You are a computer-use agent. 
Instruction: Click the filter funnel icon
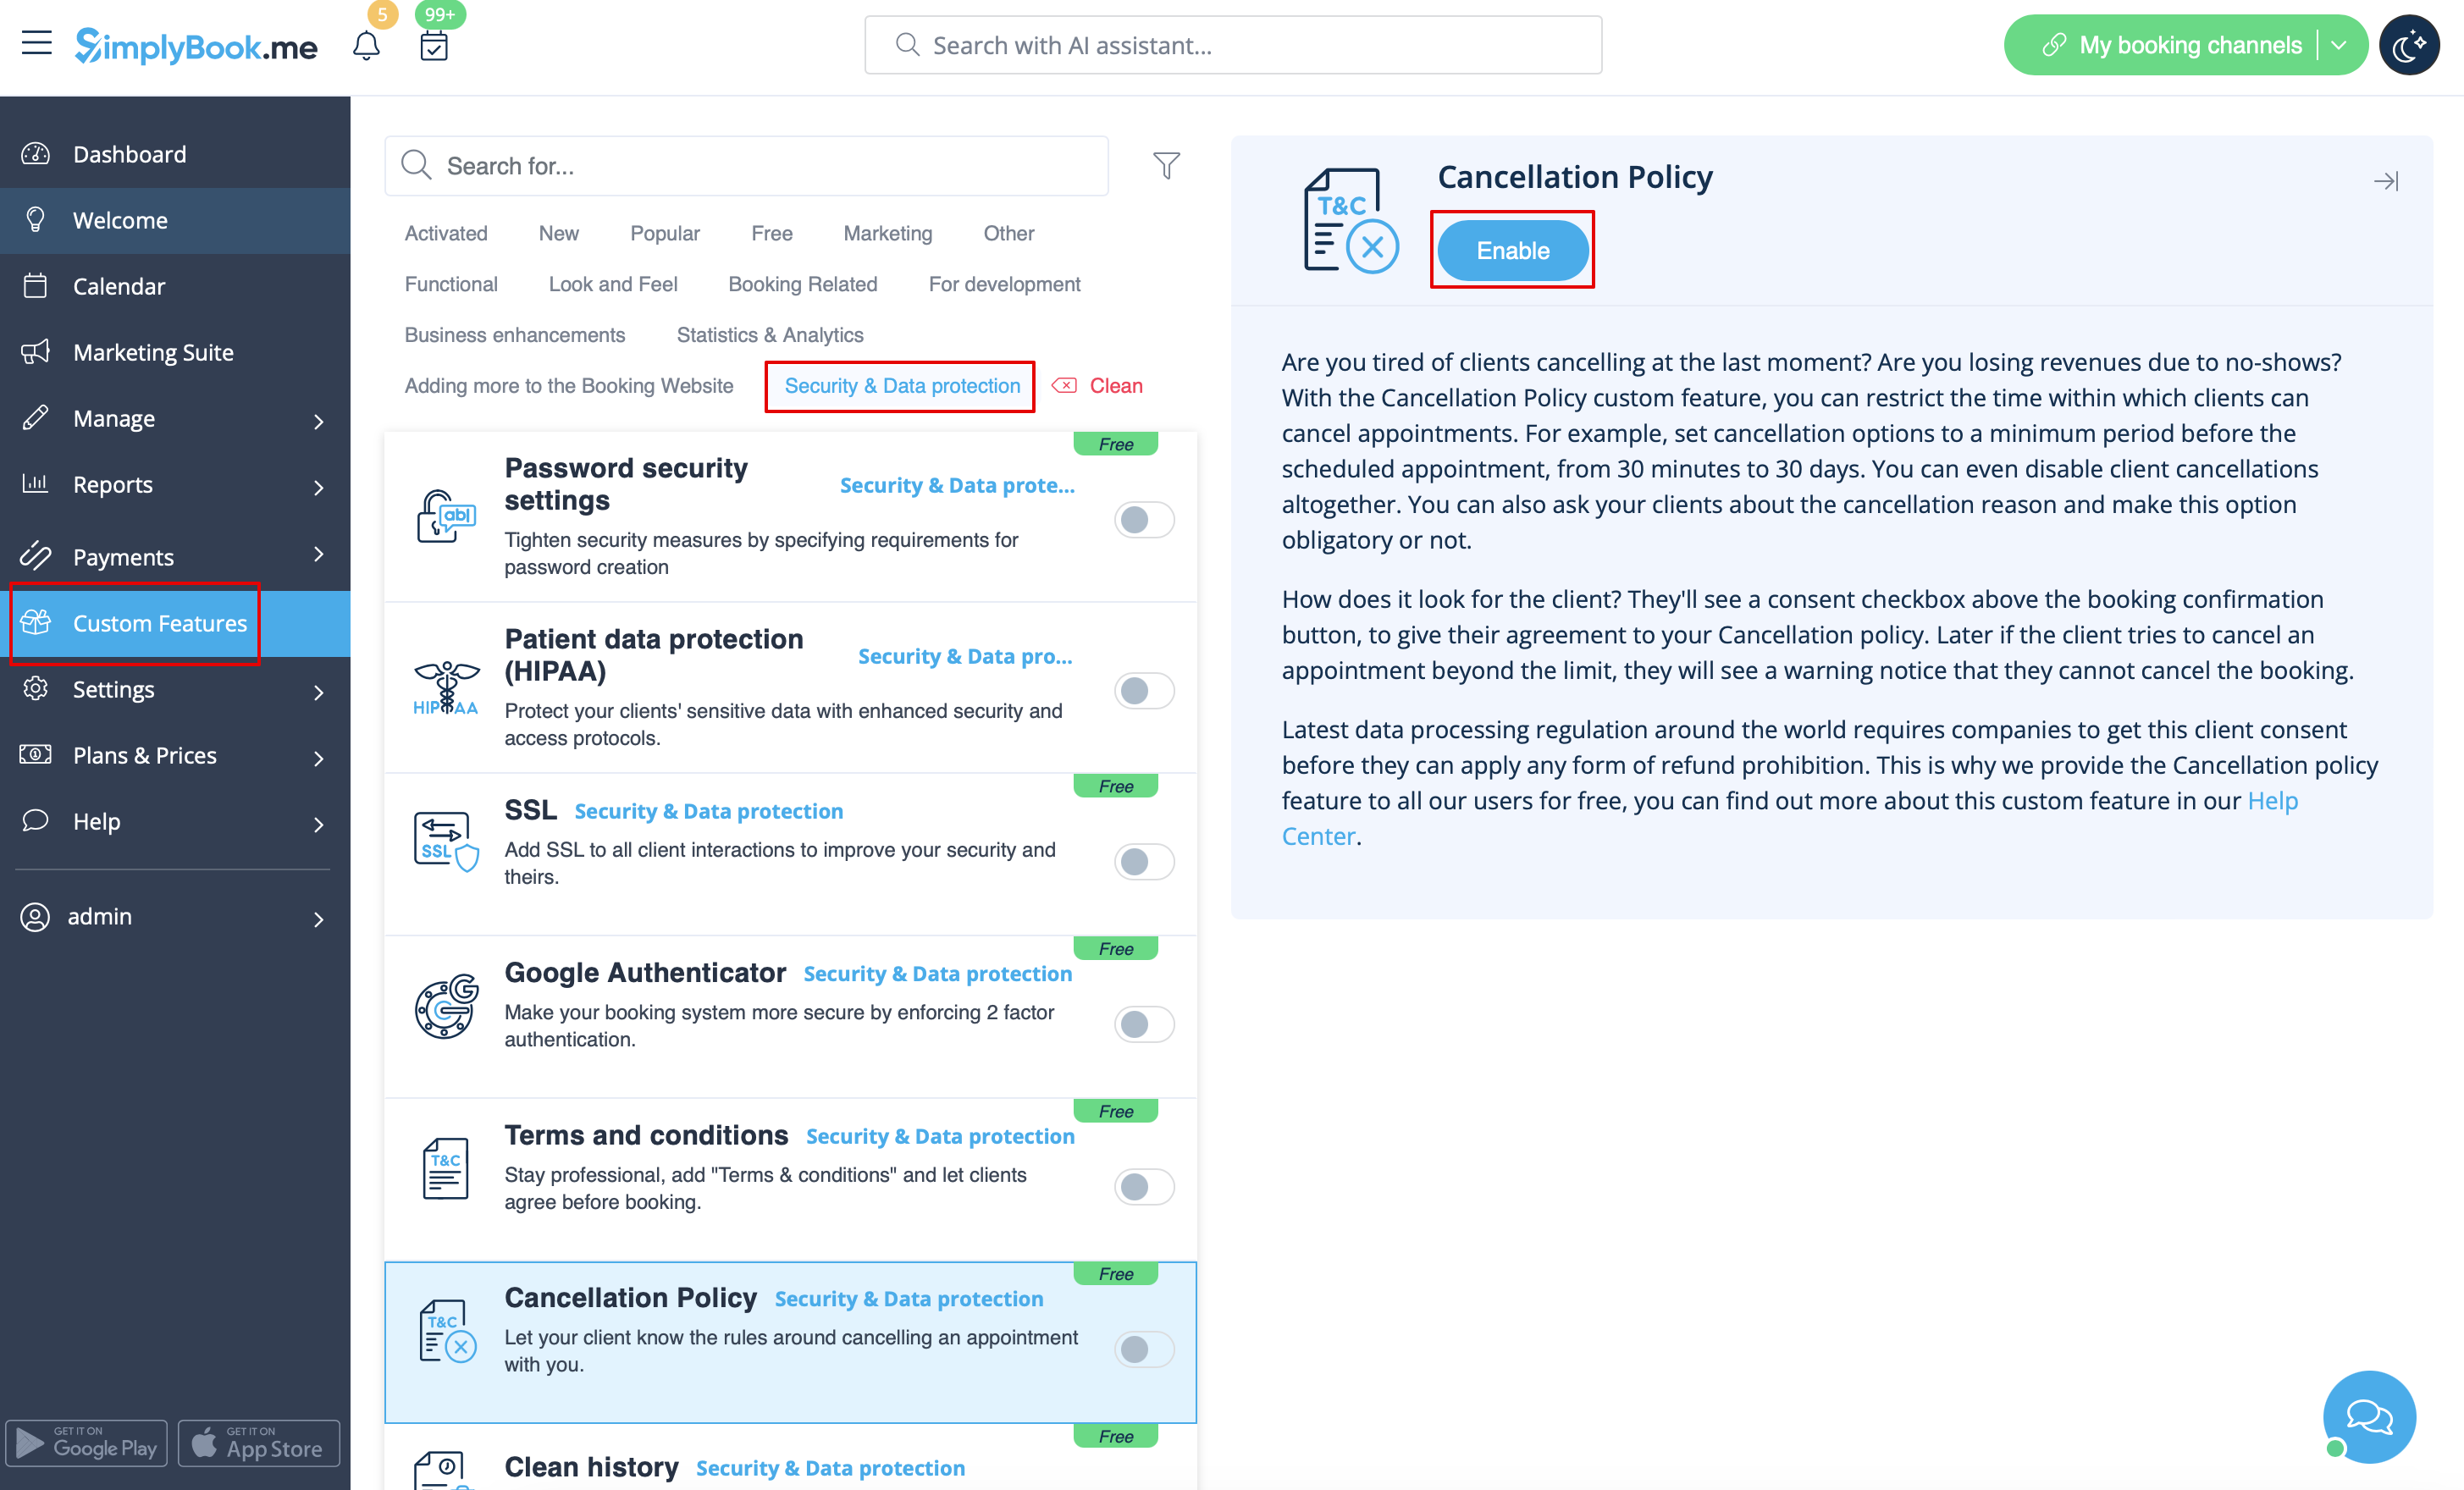(x=1166, y=165)
